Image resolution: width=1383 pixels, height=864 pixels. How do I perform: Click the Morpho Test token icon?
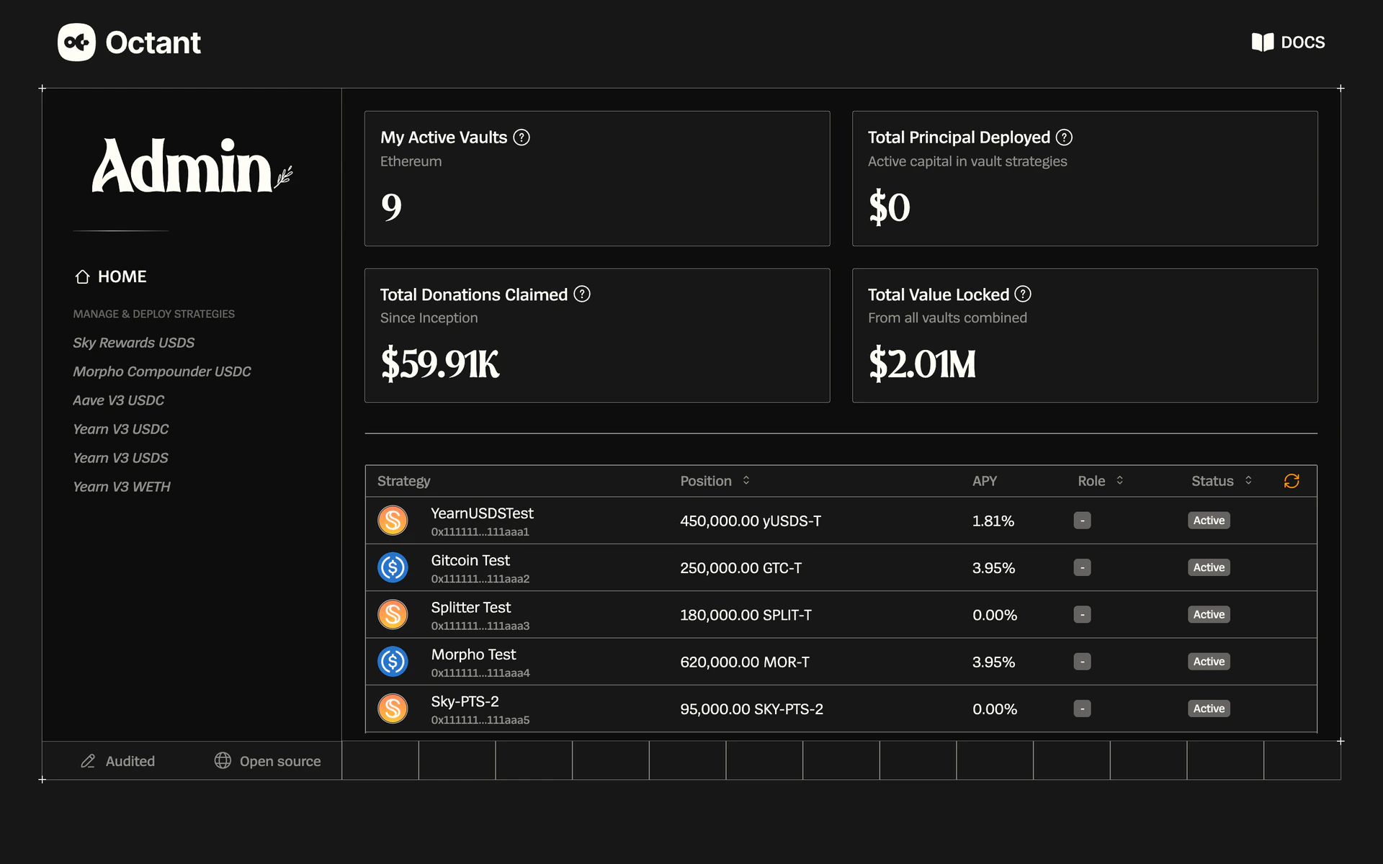click(393, 662)
